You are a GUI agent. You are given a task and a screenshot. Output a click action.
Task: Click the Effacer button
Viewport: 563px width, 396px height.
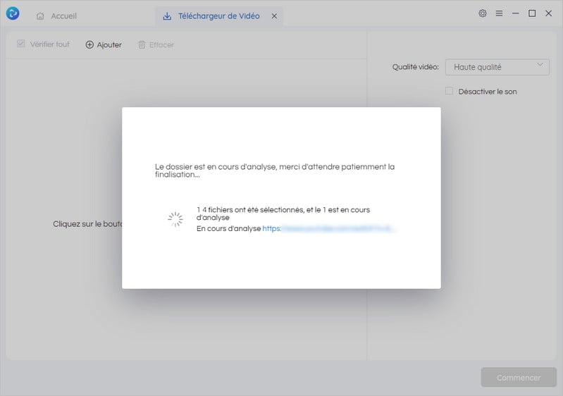(156, 45)
